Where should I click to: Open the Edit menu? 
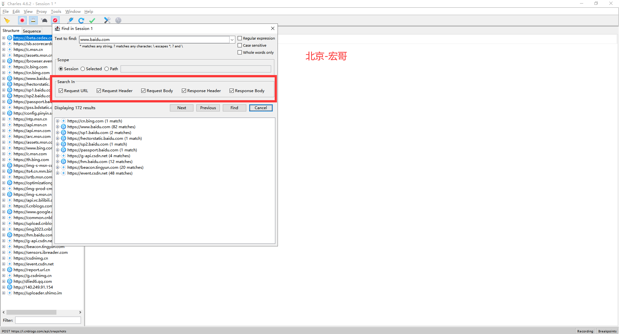pos(16,12)
